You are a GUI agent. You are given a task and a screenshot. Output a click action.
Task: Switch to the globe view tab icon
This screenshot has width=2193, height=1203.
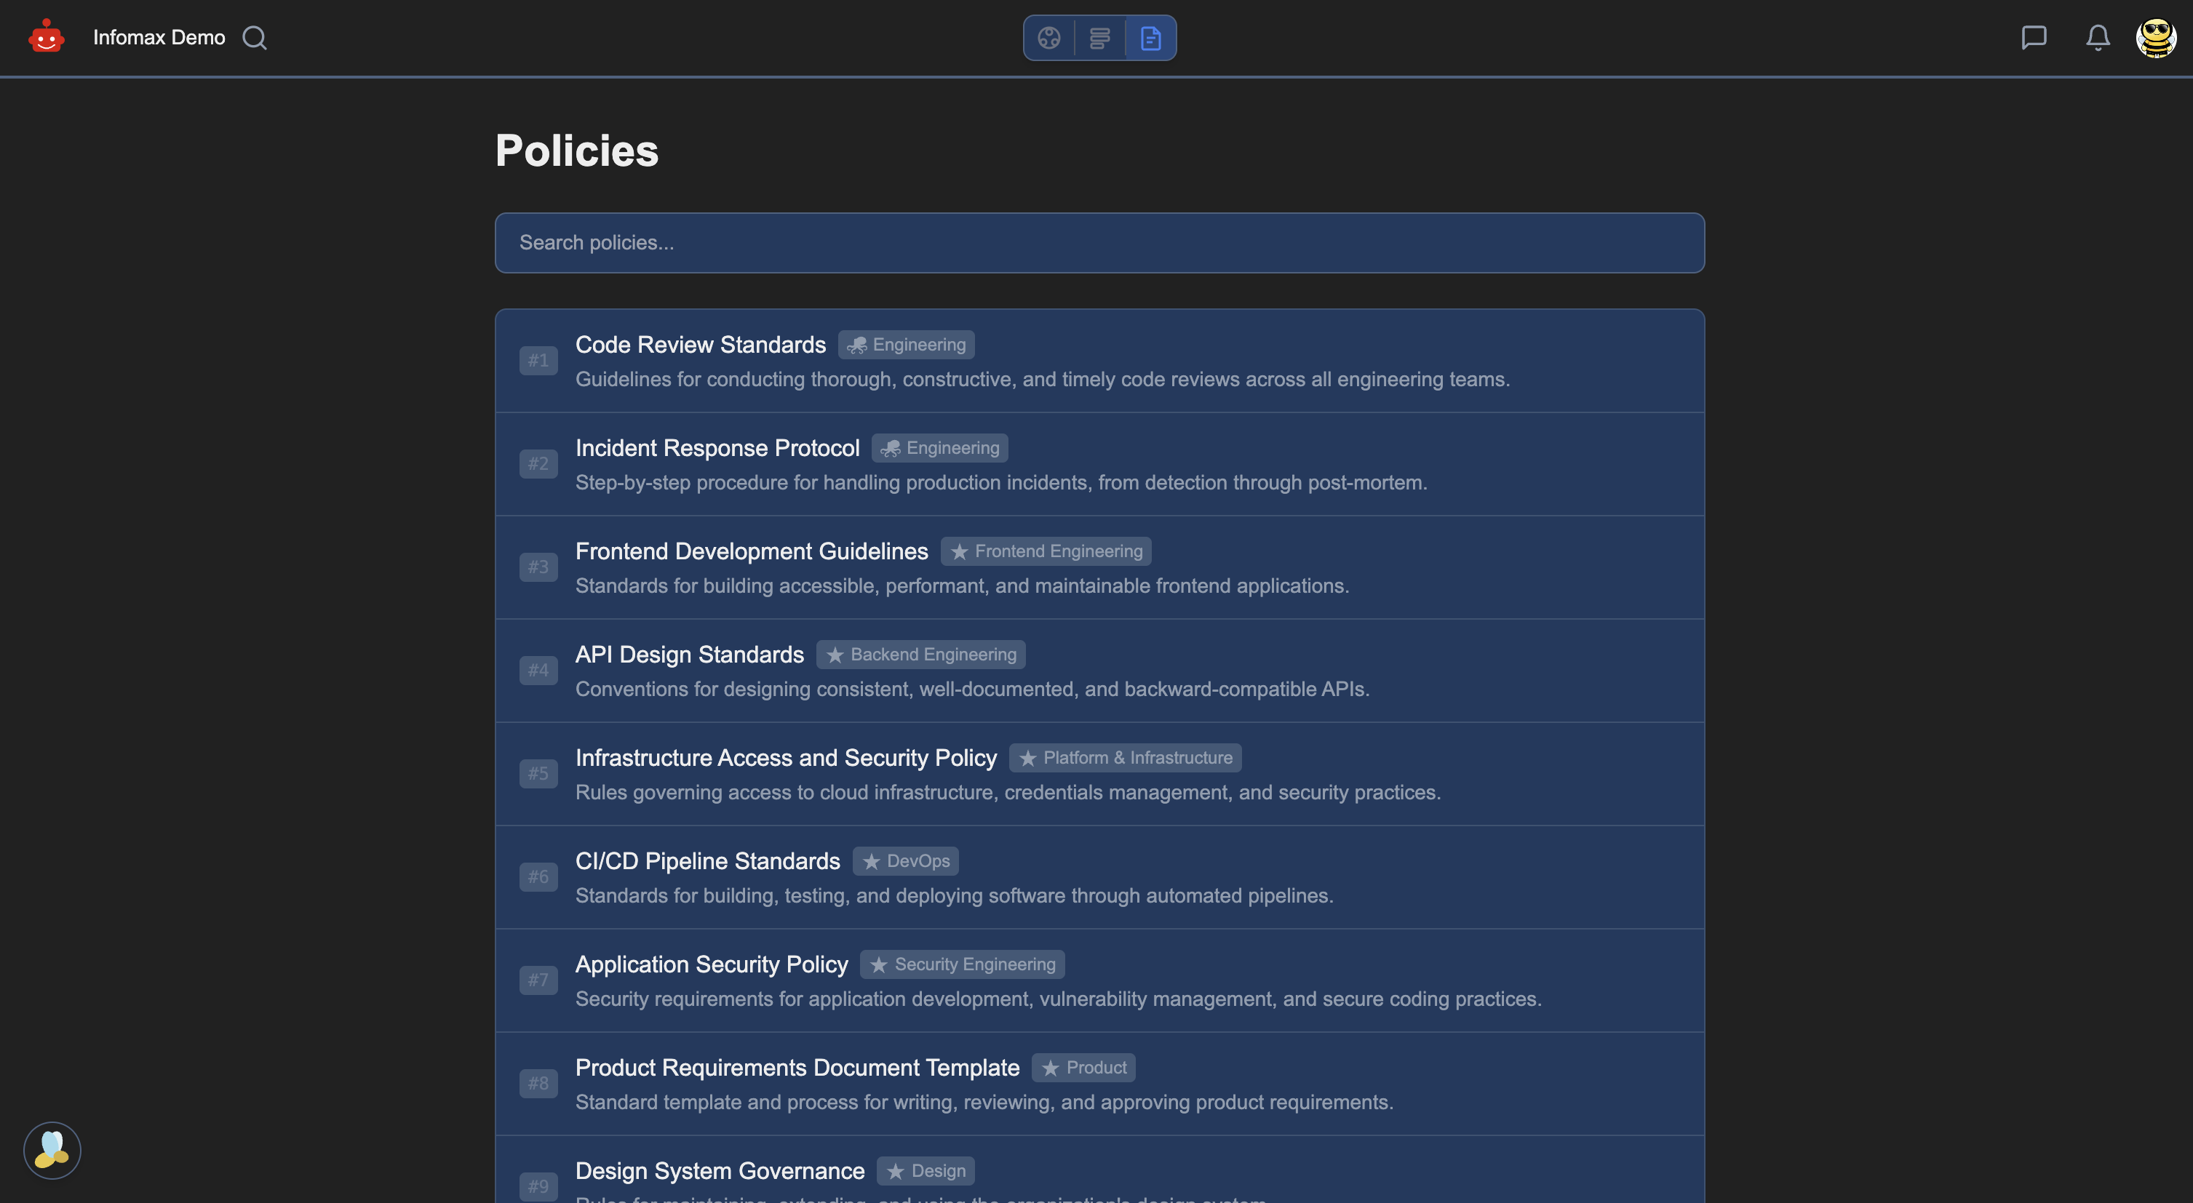coord(1048,37)
